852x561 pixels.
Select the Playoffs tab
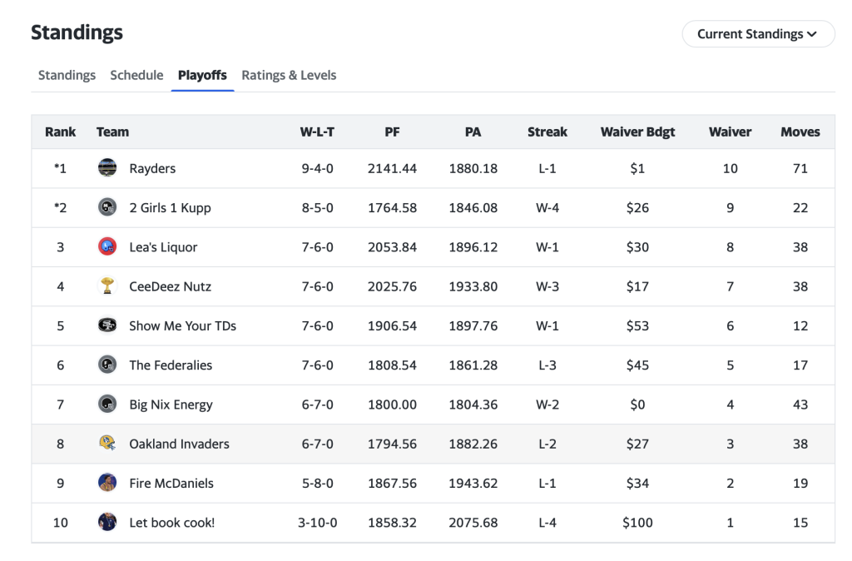(x=202, y=75)
